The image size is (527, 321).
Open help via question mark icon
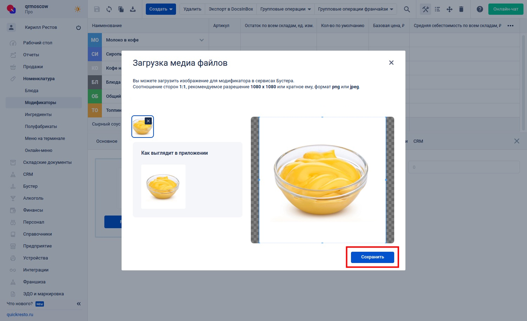pos(480,9)
